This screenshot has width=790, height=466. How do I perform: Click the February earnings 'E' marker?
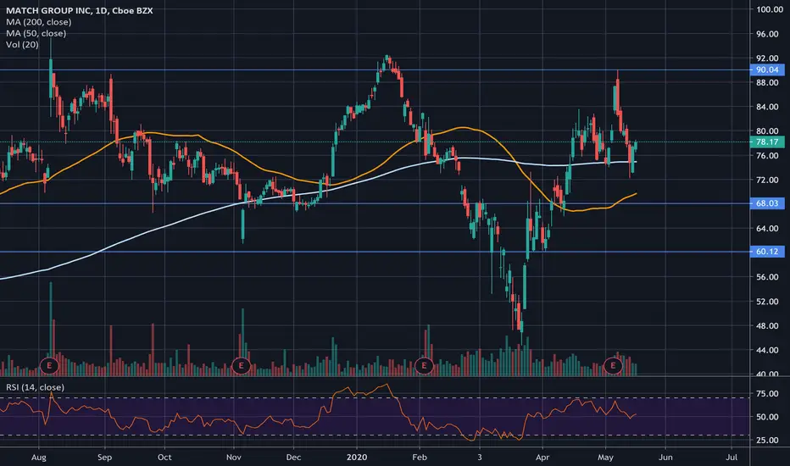coord(424,365)
